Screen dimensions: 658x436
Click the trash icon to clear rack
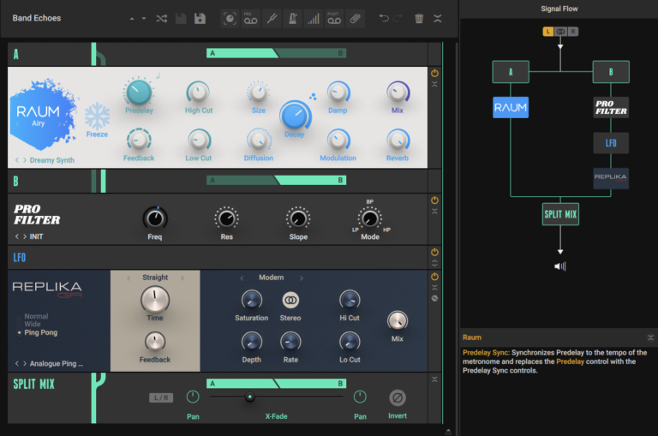click(419, 19)
